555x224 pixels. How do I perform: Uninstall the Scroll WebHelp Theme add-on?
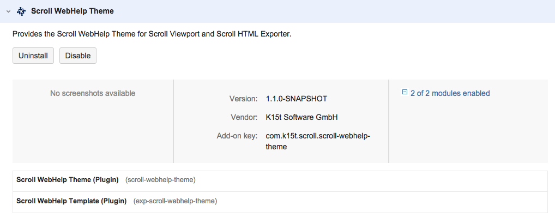click(33, 56)
